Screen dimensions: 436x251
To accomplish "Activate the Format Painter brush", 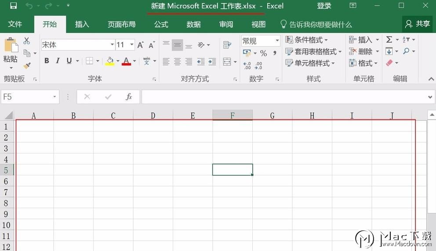I will 27,65.
